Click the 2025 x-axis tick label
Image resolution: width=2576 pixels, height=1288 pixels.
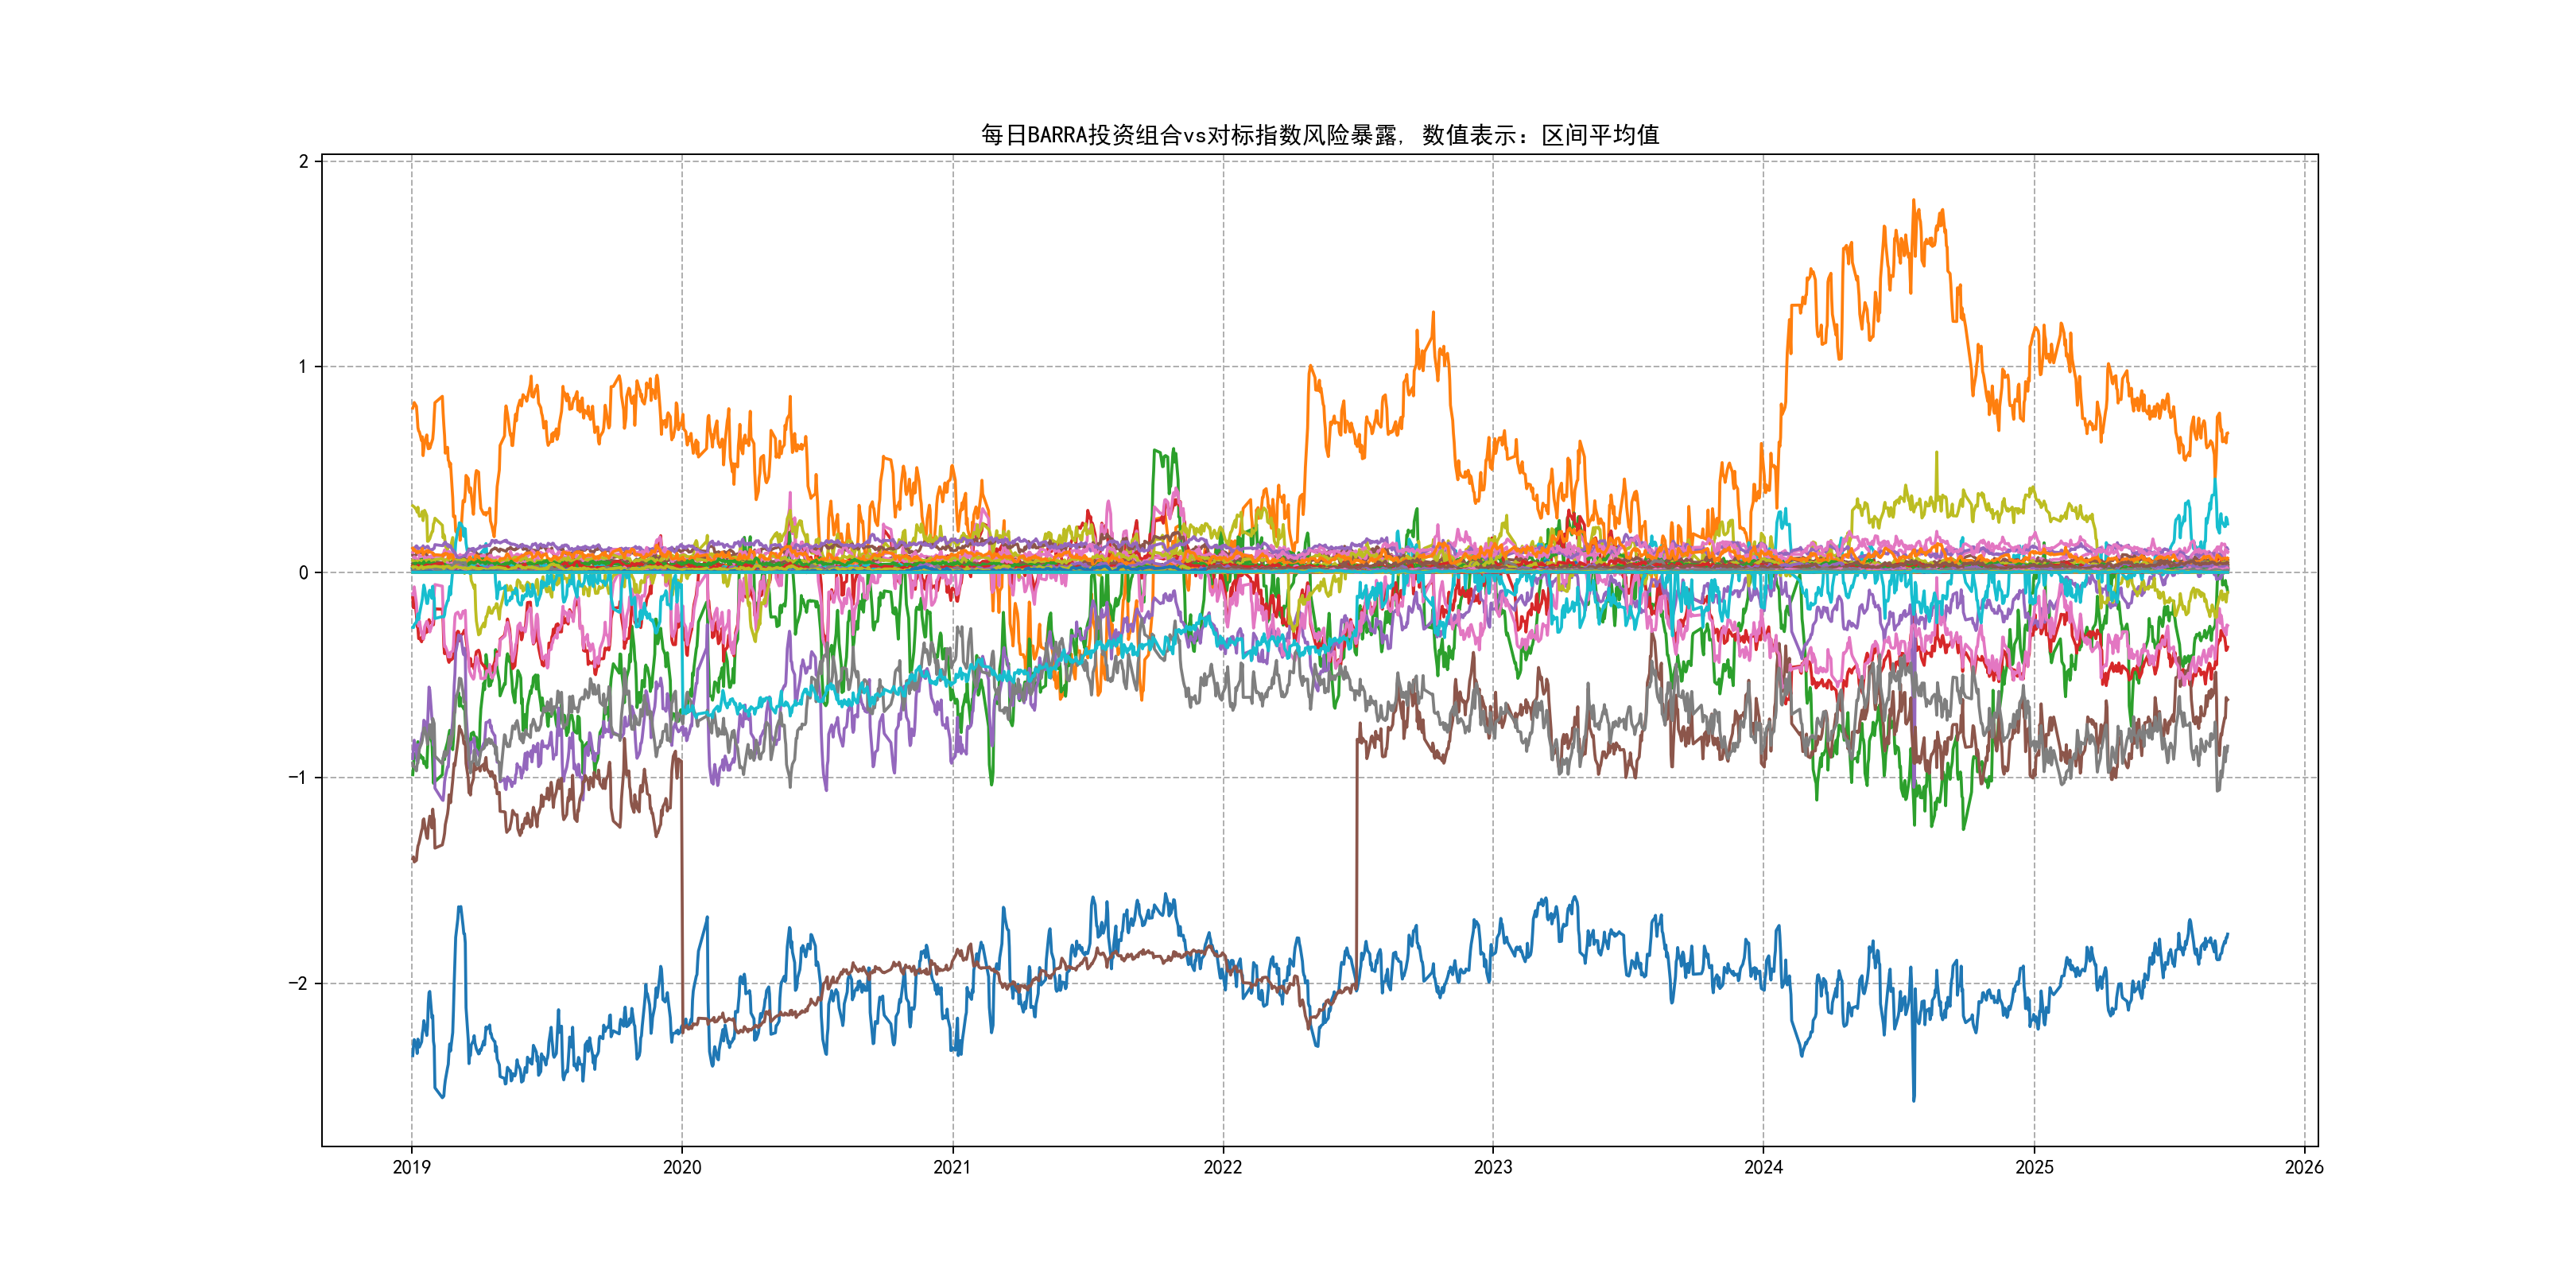pos(2034,1167)
